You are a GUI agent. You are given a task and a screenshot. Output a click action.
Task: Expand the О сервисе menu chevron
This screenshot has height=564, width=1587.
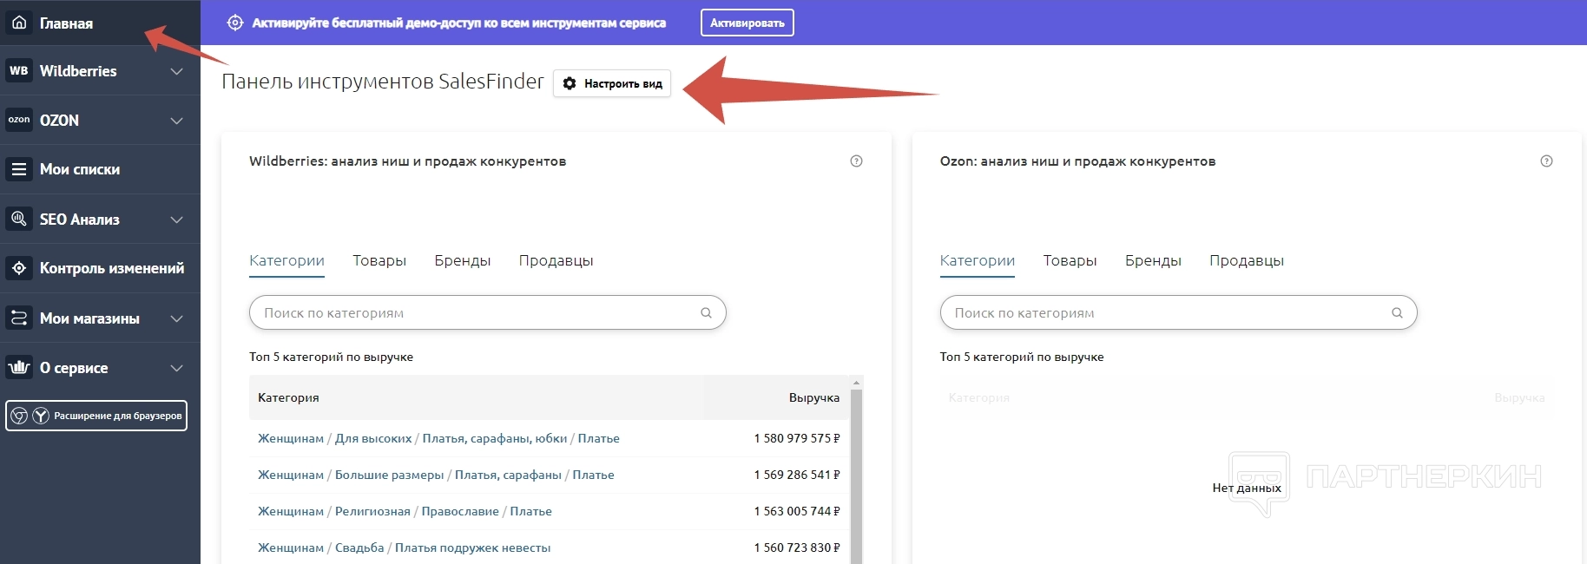177,368
